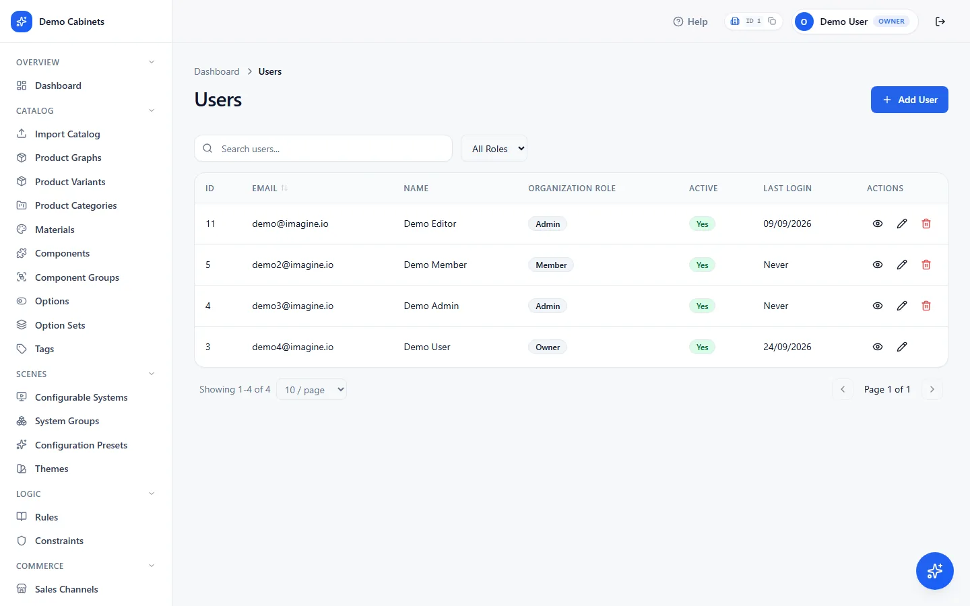Collapse the Scenes sidebar section
Image resolution: width=970 pixels, height=606 pixels.
coord(152,374)
